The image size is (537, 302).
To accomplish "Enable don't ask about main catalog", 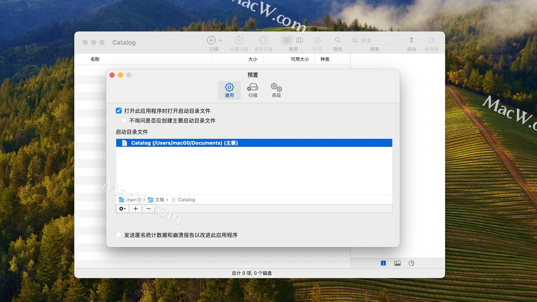I will 124,120.
